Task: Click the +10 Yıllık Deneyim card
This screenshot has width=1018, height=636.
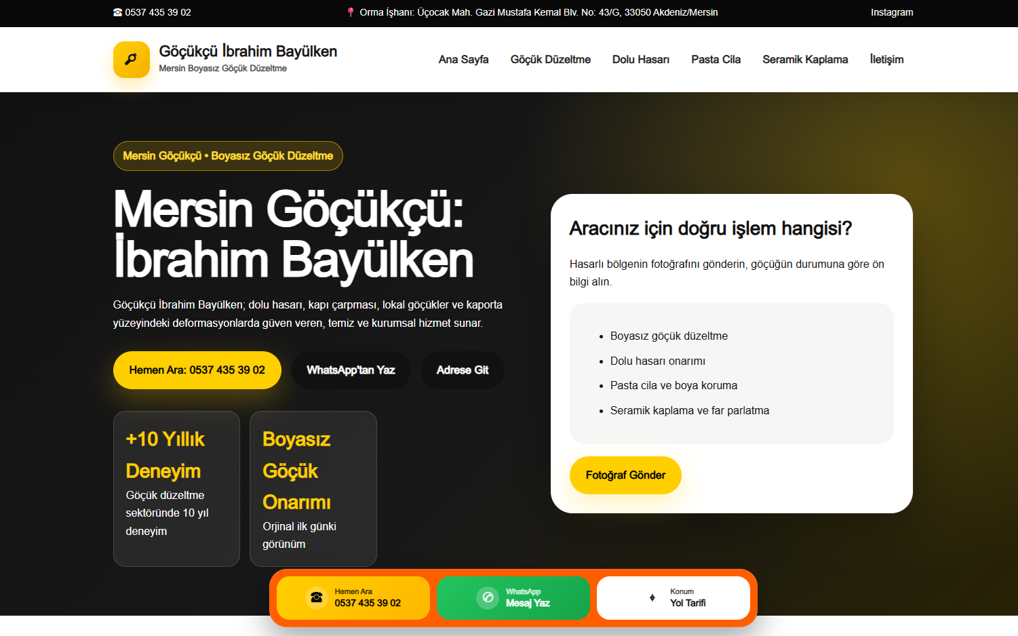Action: pyautogui.click(x=176, y=489)
